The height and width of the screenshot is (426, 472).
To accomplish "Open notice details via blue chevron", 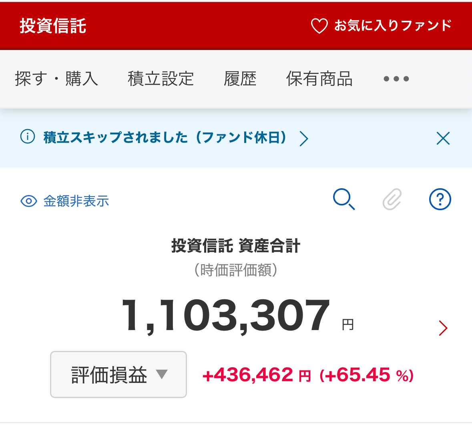I will click(x=304, y=139).
